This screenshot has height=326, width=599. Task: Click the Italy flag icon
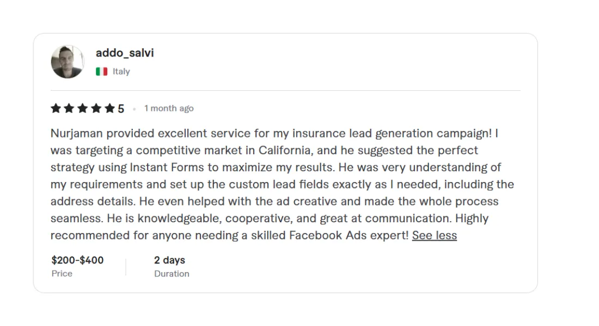tap(101, 71)
